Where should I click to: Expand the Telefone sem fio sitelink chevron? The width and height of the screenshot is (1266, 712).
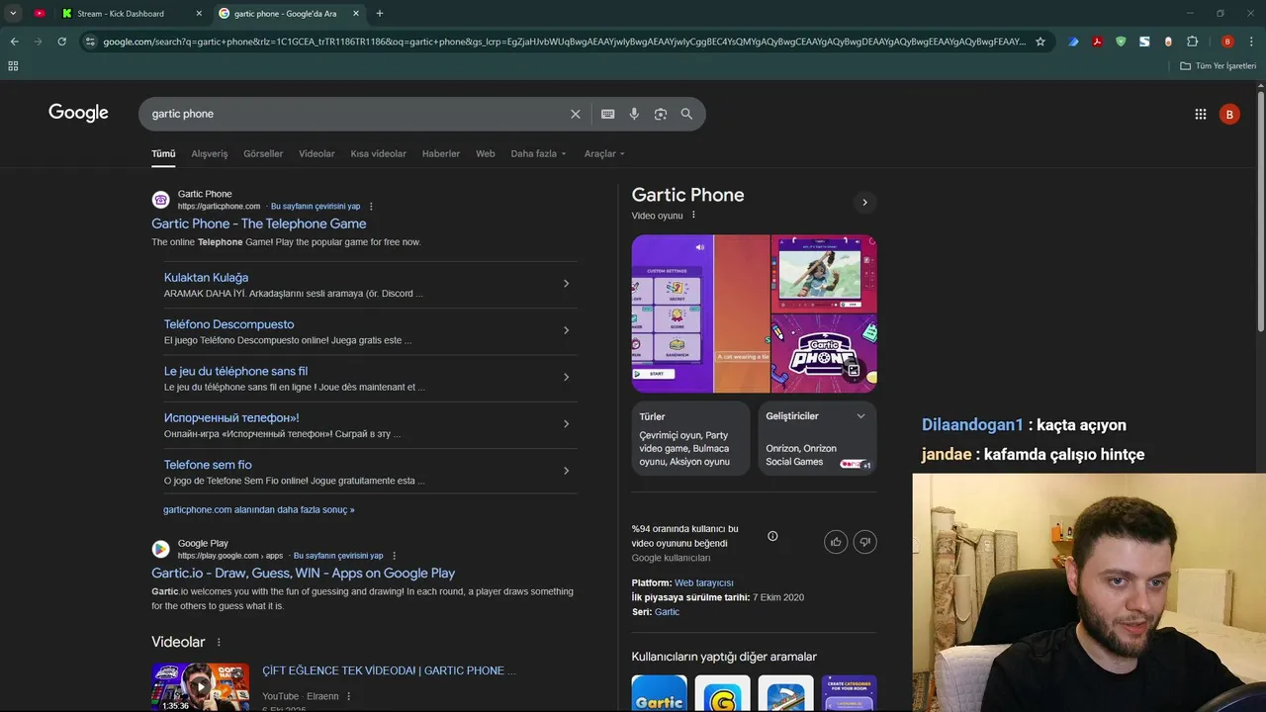566,471
